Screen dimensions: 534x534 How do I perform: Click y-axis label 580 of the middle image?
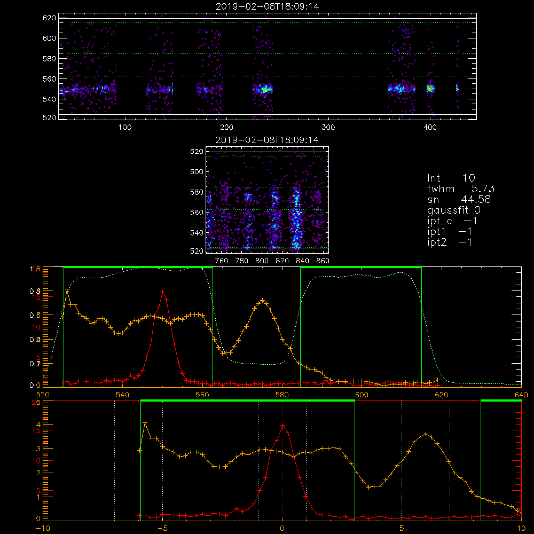[197, 192]
